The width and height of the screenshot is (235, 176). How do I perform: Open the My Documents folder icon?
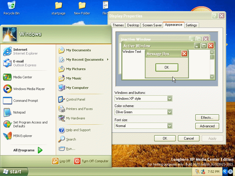(61, 50)
